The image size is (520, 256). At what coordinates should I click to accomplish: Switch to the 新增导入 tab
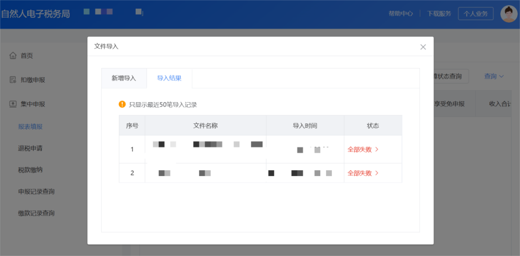pos(124,78)
